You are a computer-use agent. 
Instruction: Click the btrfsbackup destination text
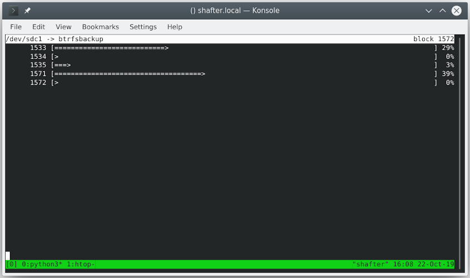pos(81,39)
